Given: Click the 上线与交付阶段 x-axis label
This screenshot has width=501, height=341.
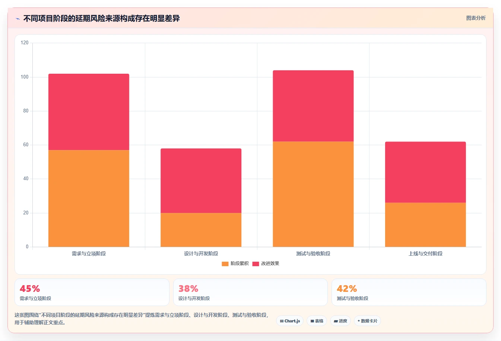Looking at the screenshot, I should [x=425, y=254].
